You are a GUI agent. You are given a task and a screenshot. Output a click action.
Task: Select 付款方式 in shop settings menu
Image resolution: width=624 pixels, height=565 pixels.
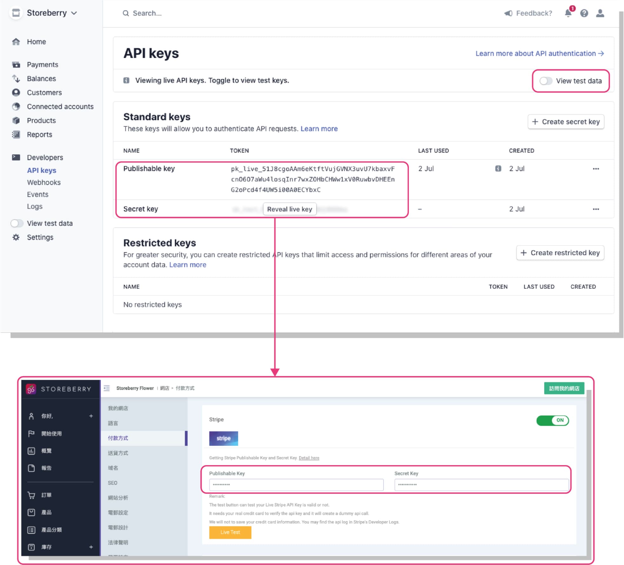click(118, 438)
